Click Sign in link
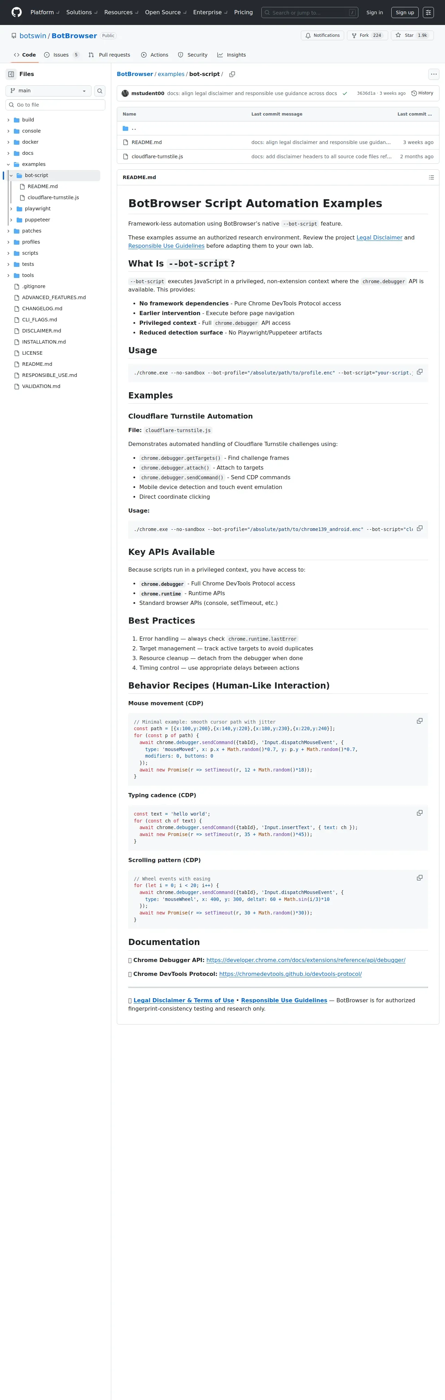This screenshot has height=1400, width=445. tap(374, 12)
